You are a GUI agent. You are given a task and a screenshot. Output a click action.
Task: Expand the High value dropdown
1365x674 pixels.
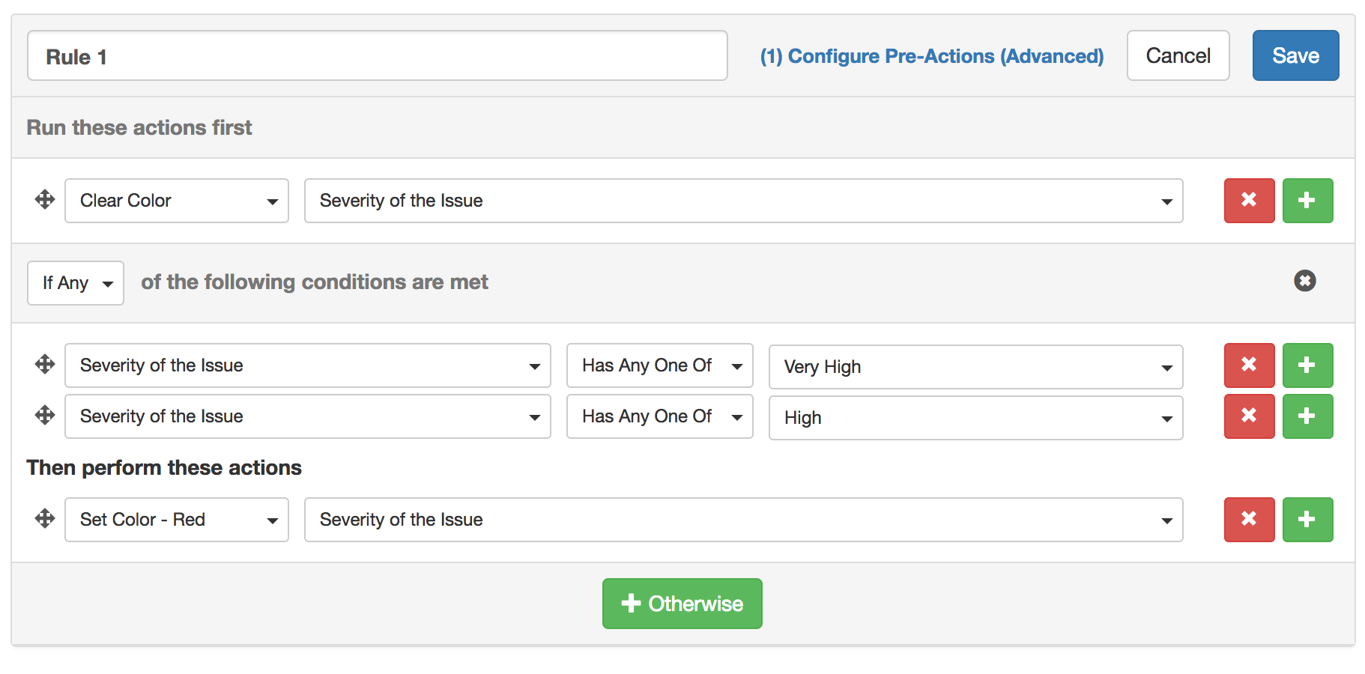975,418
